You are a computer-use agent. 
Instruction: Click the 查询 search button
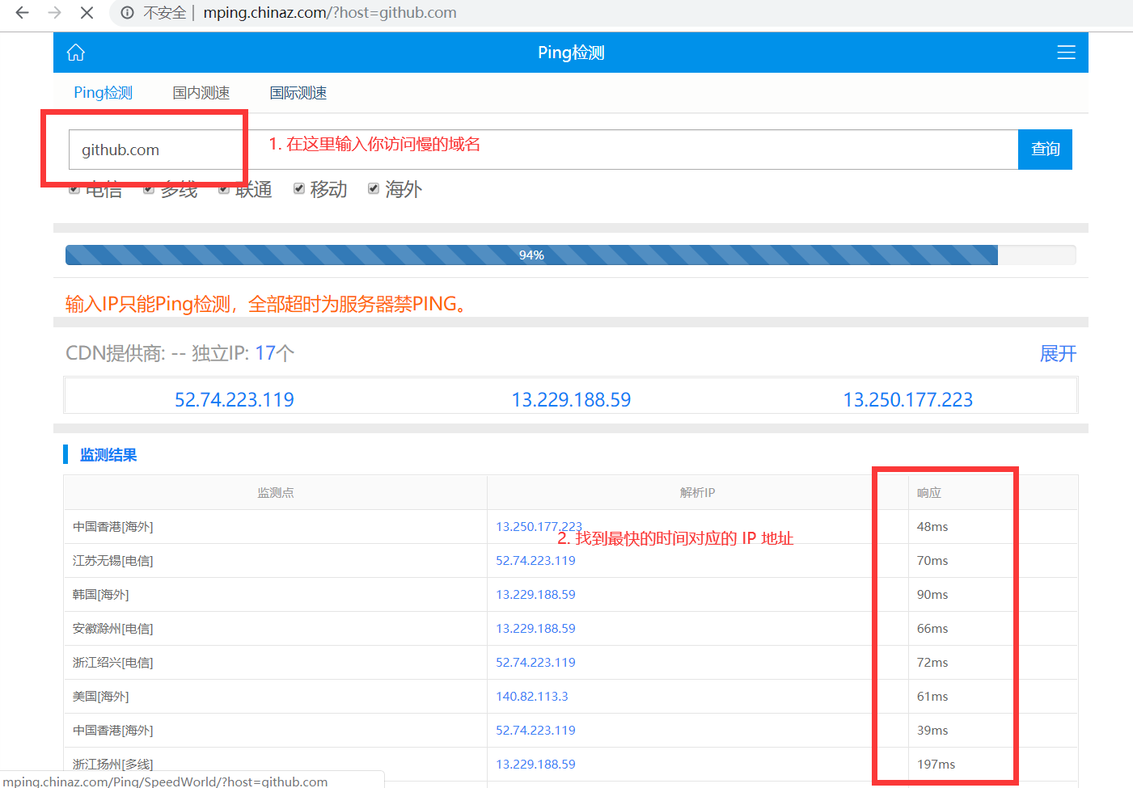pos(1045,150)
